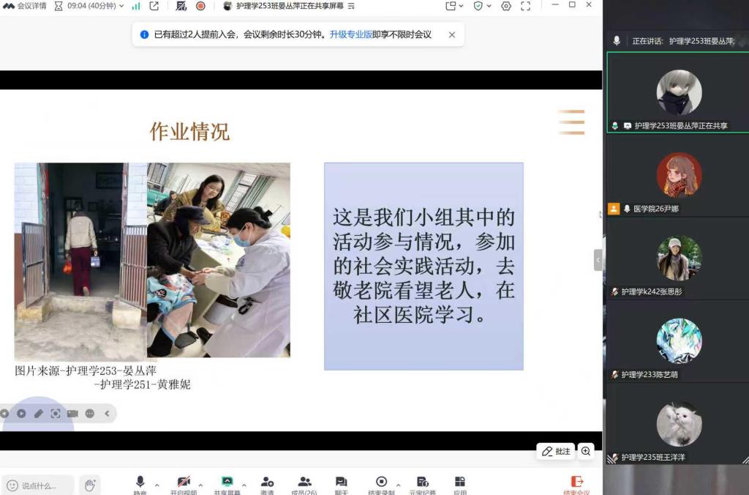This screenshot has height=495, width=749.
Task: Open the apps grid icon
Action: [459, 483]
